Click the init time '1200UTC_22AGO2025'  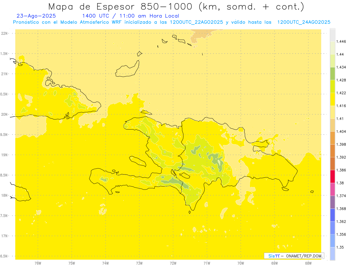point(196,22)
